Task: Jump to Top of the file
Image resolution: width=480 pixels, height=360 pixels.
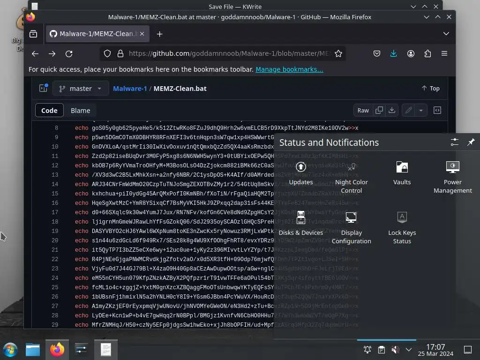Action: (x=430, y=89)
